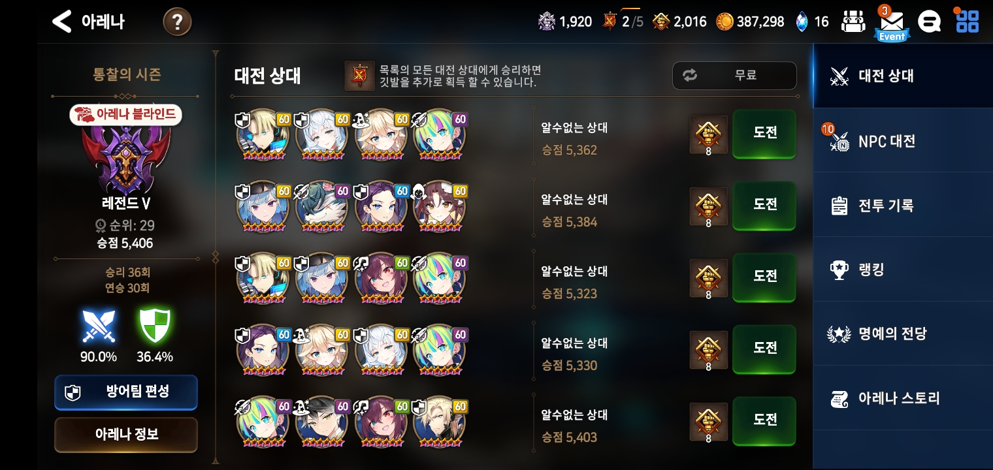Tap the gold coin currency icon
This screenshot has height=470, width=993.
pos(724,22)
